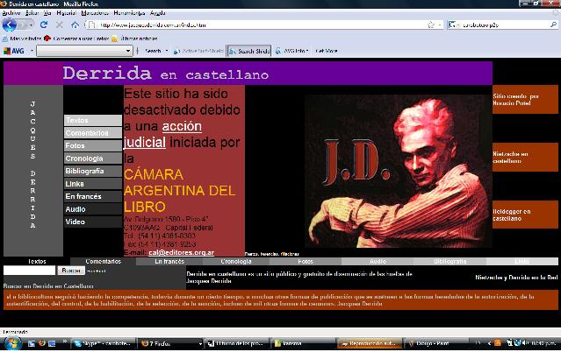Click Comentarios in the left sidebar menu
The image size is (561, 352).
(93, 133)
